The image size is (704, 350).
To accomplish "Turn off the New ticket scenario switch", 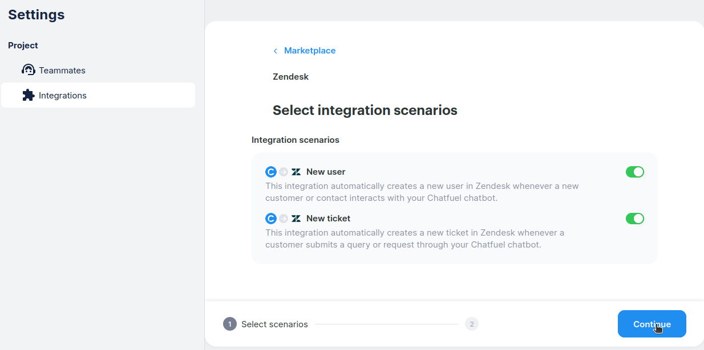I will (634, 219).
